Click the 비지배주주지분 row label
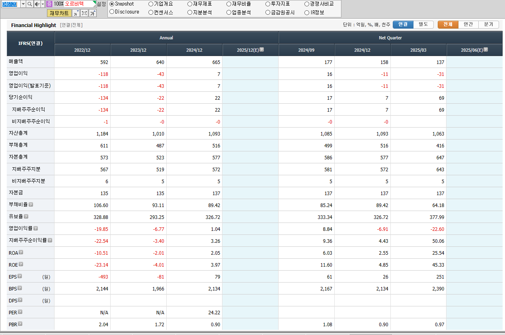 click(x=28, y=181)
